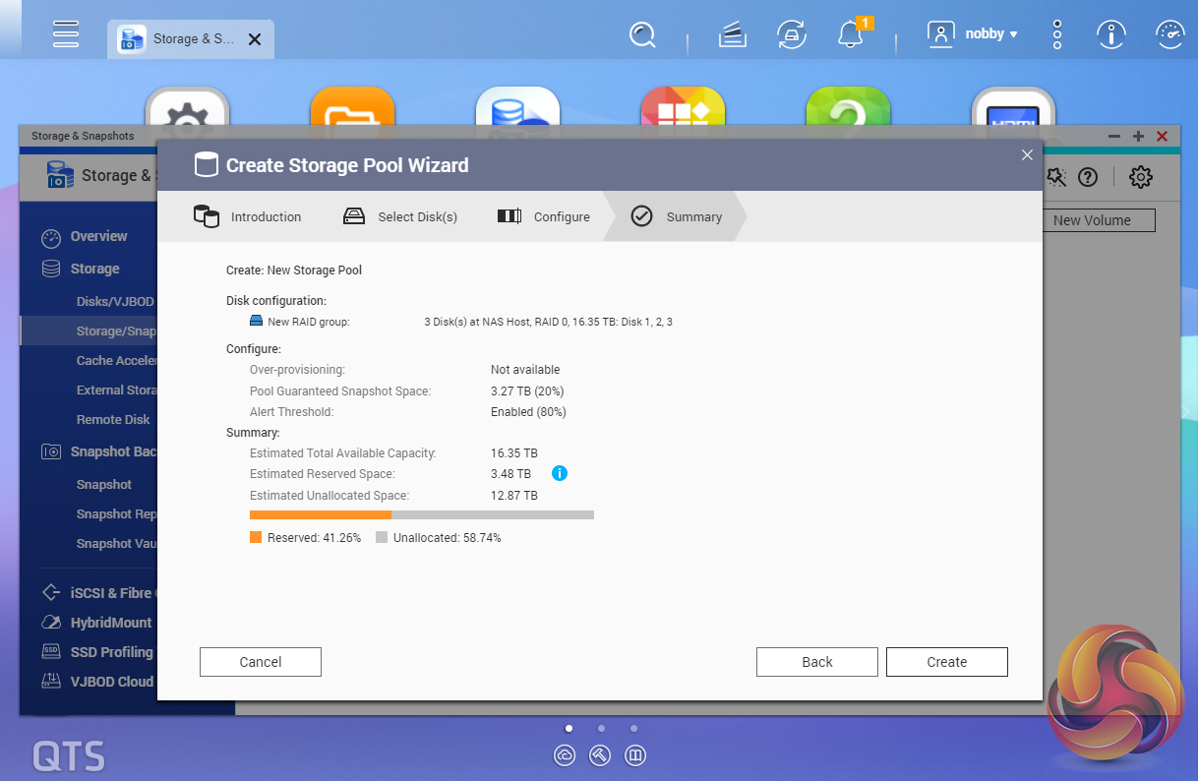
Task: Select Snapshot in the sidebar
Action: [x=104, y=485]
